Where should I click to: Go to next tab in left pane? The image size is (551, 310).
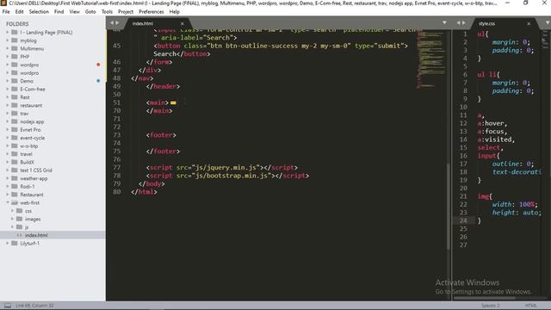[x=117, y=23]
